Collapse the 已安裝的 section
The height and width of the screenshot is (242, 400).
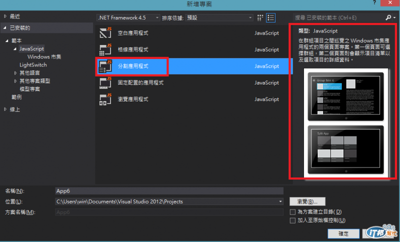click(5, 28)
